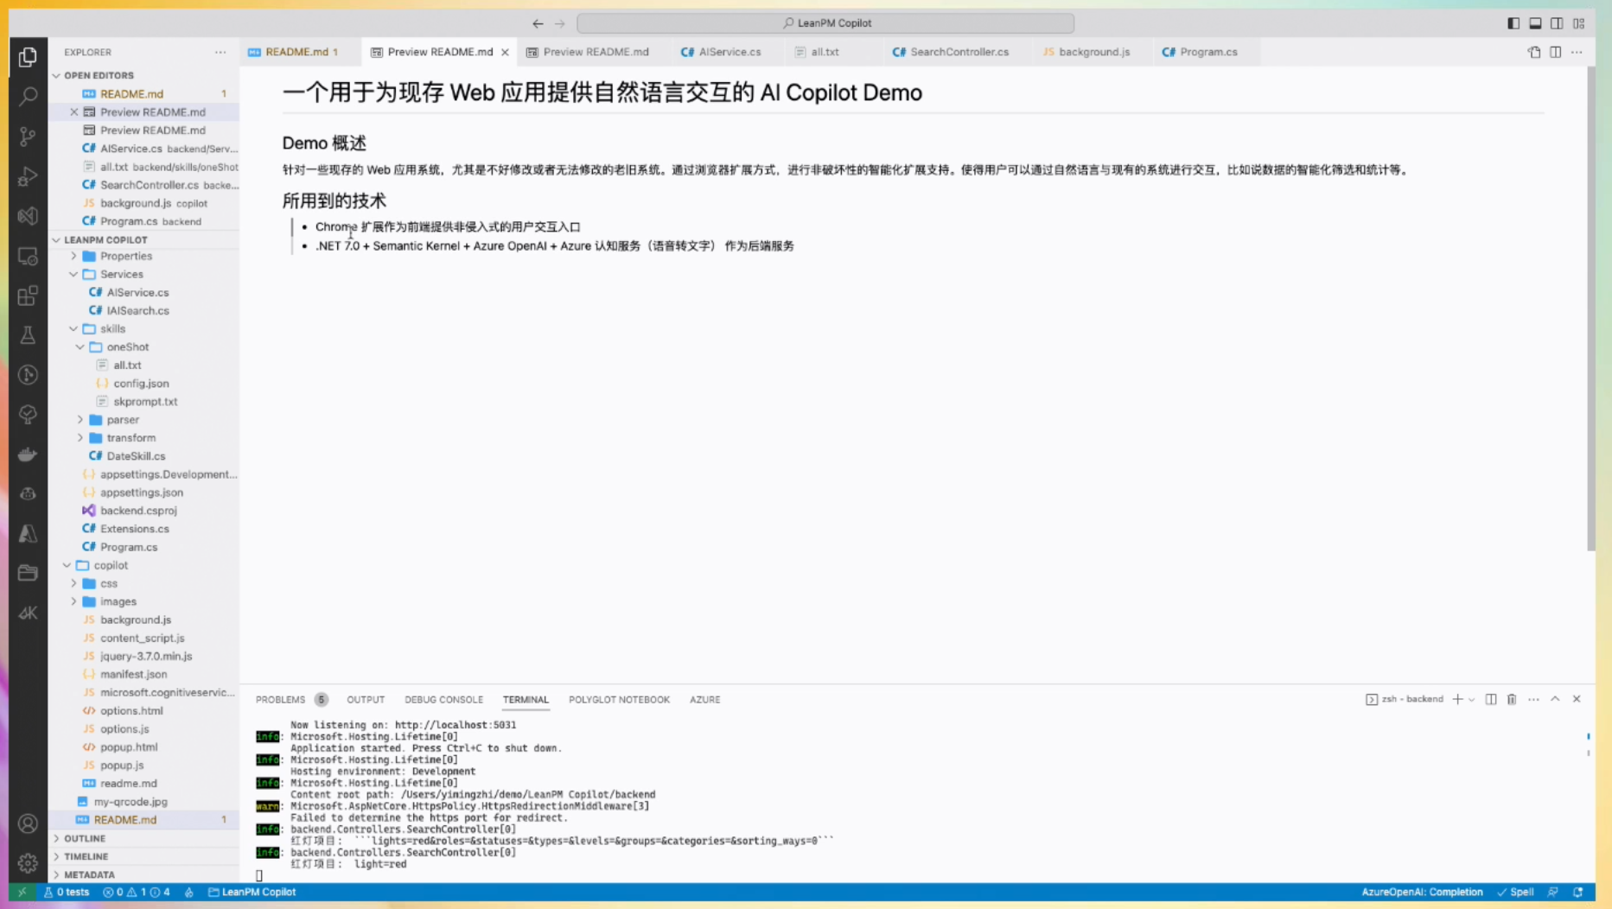The width and height of the screenshot is (1612, 909).
Task: Toggle the primary side bar visibility
Action: tap(1513, 23)
